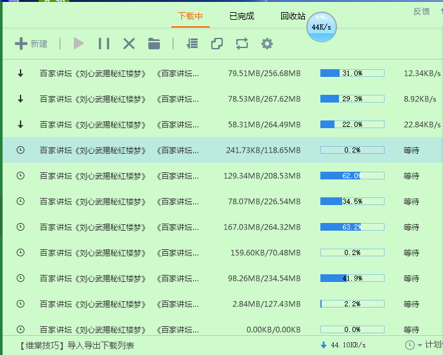Viewport: 443px width, 355px height.
Task: Click clock icon of 2.84MB/127.43MB task
Action: [x=21, y=304]
